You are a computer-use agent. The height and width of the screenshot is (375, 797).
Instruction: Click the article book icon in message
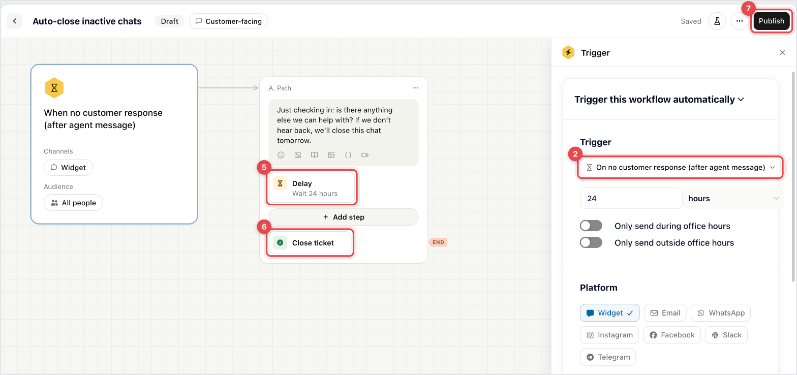(x=315, y=155)
